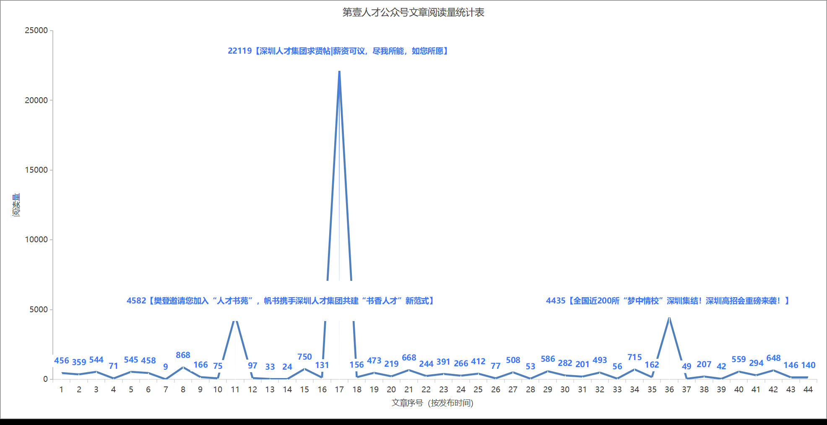Click data label 33 above article 13

[270, 367]
